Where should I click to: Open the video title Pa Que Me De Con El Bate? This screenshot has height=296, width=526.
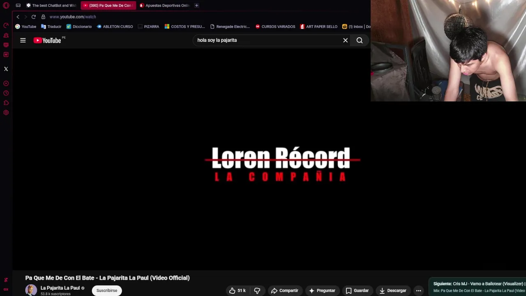(x=107, y=278)
